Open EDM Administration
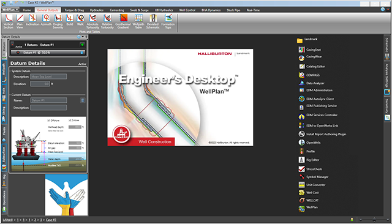The image size is (392, 224). [x=315, y=90]
